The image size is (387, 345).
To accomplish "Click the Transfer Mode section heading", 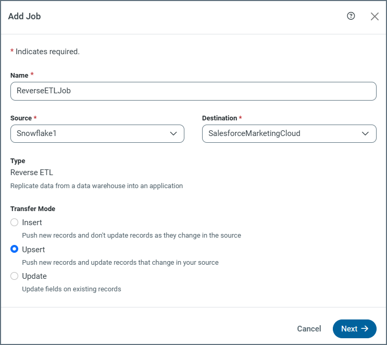I will coord(33,209).
